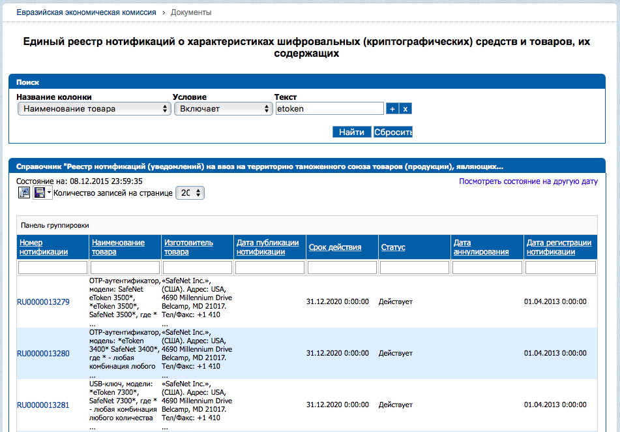Open the arrow menu beside the save icon
620x432 pixels.
[49, 193]
